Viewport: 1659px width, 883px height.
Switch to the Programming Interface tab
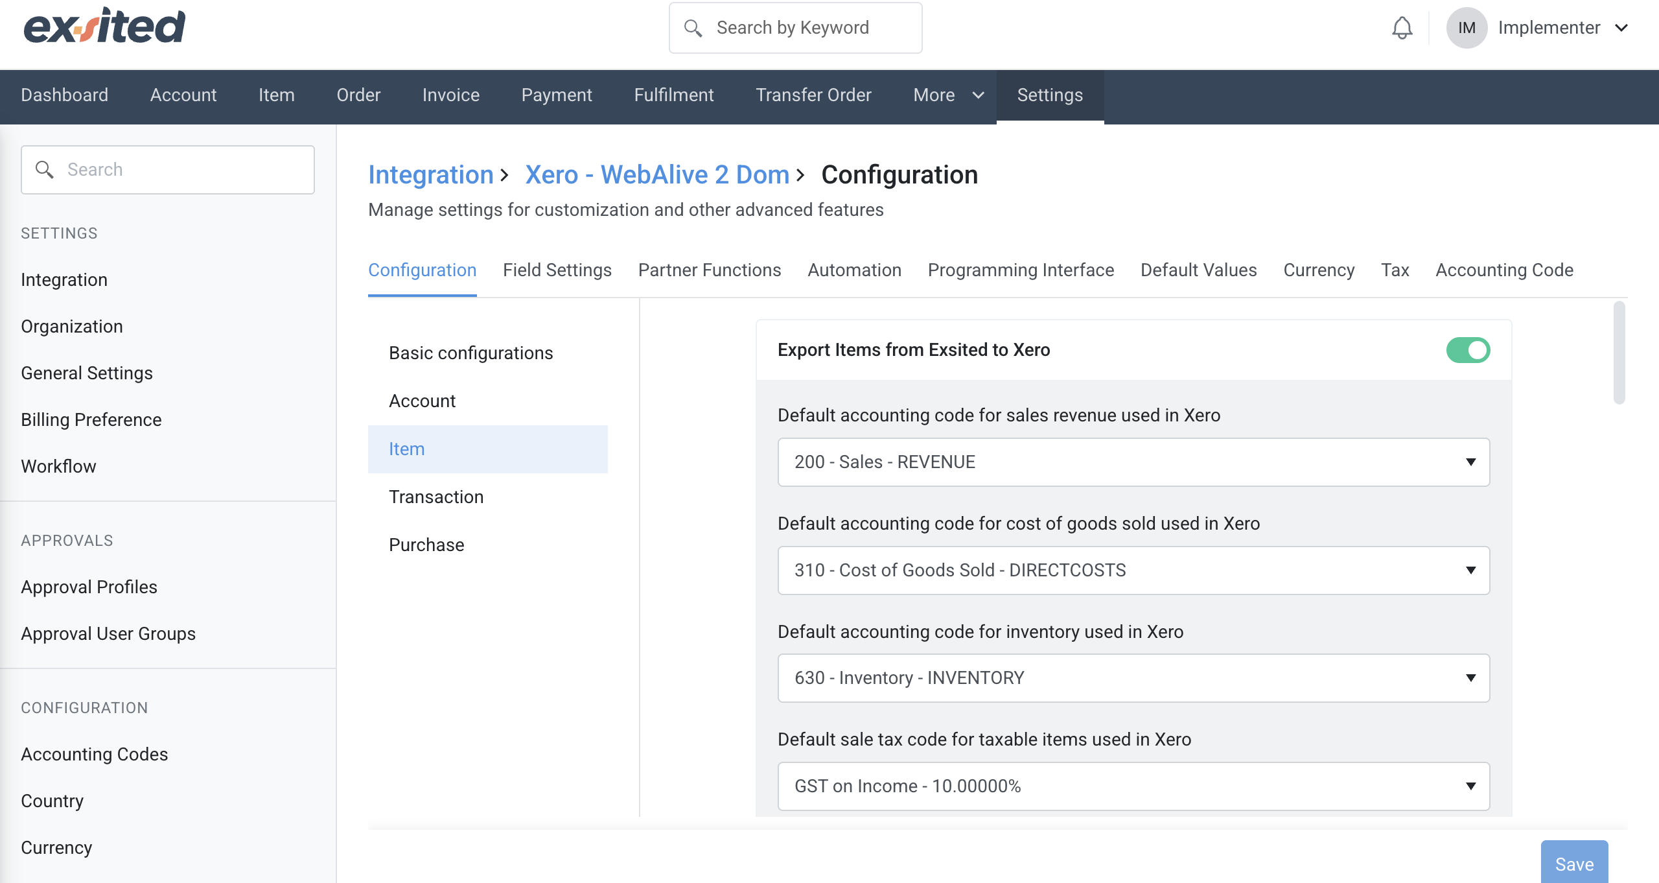(1021, 270)
